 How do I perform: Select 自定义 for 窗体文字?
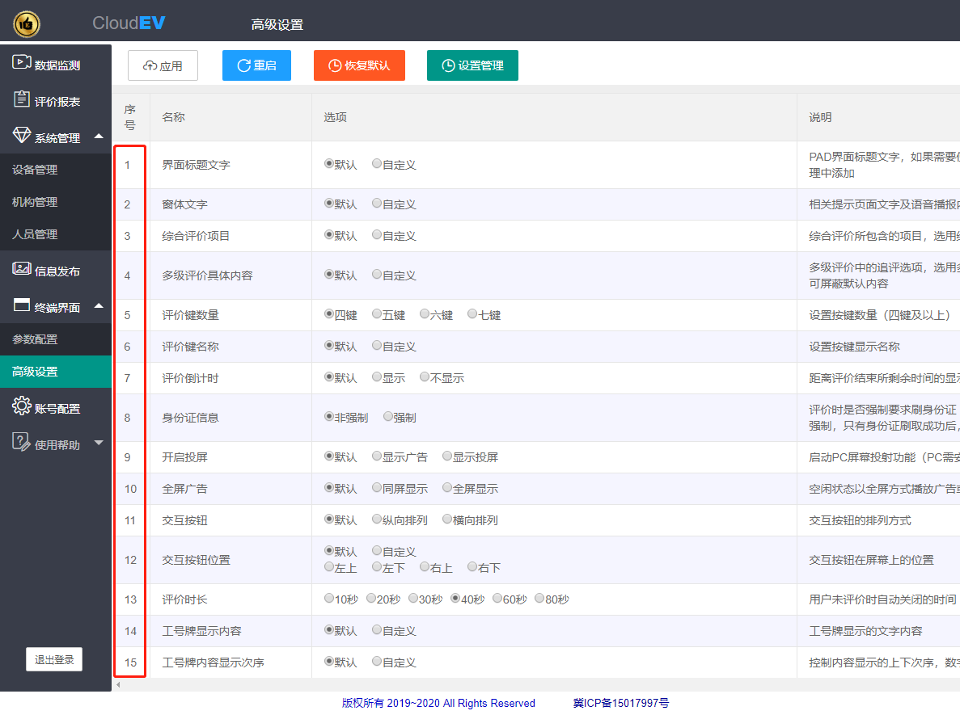click(x=377, y=203)
